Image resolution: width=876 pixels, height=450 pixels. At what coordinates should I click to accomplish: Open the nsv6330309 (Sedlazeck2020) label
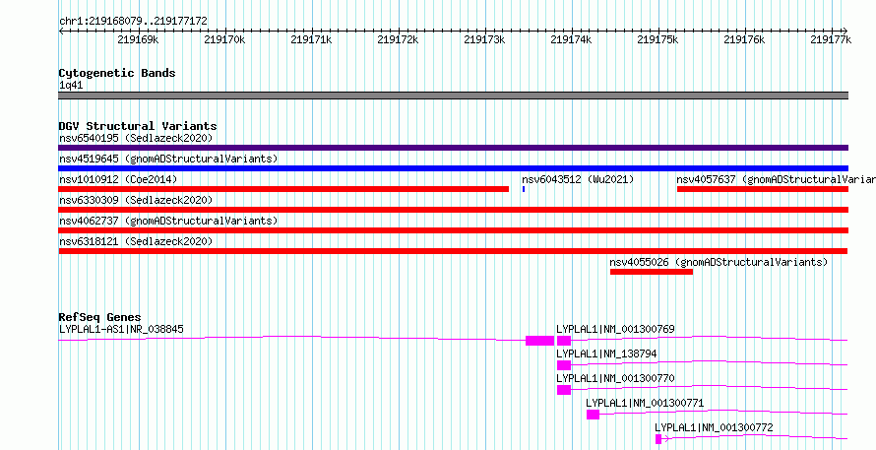pos(136,200)
